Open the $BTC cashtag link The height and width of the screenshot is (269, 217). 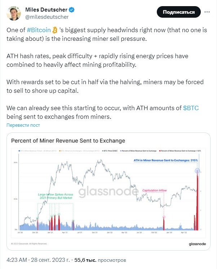point(191,108)
